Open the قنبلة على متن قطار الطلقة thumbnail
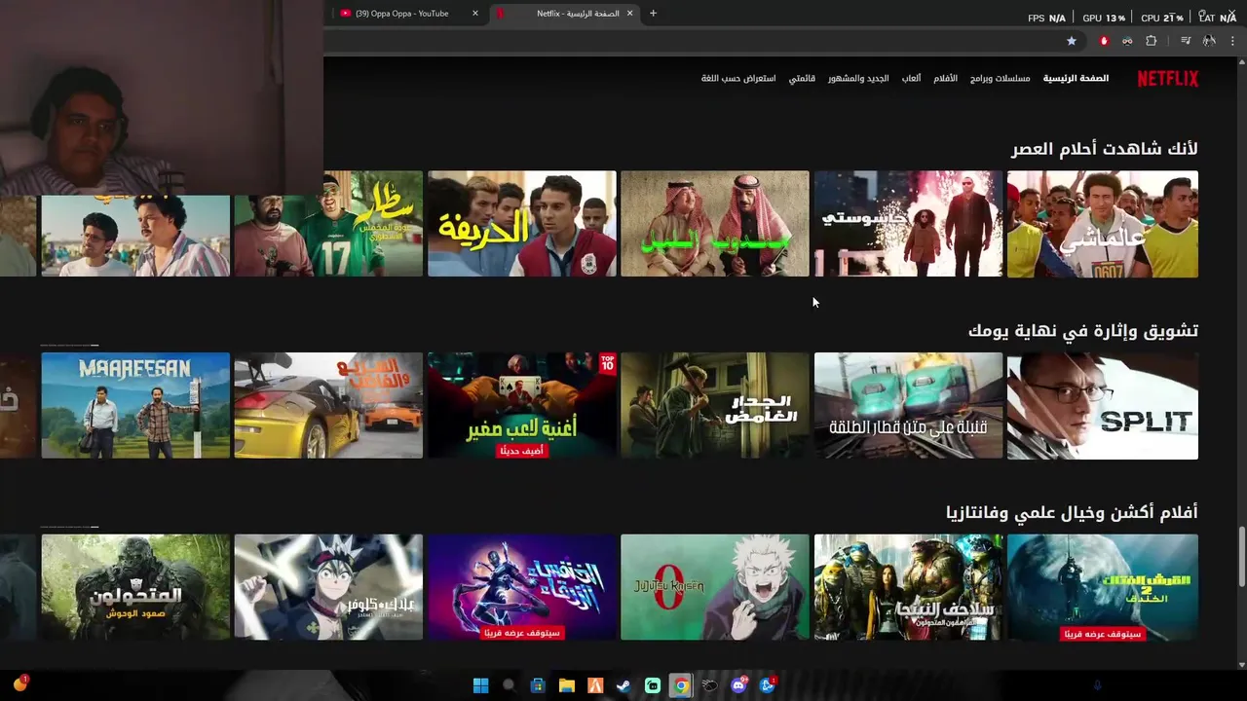 coord(908,406)
